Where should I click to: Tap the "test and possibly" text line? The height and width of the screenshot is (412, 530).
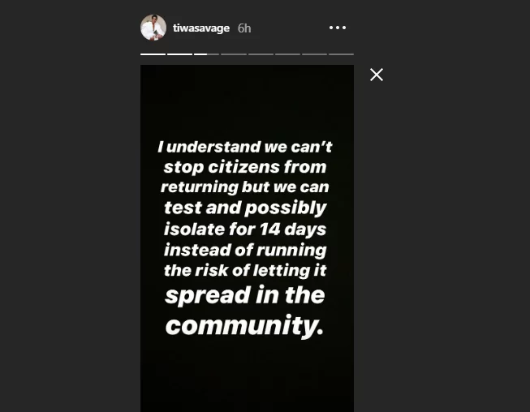point(245,208)
